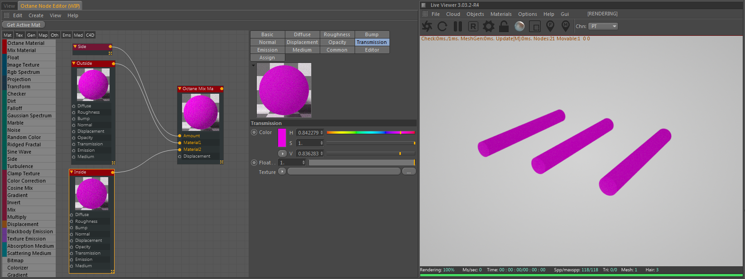Switch to the Diffuse tab
745x279 pixels.
coord(303,34)
